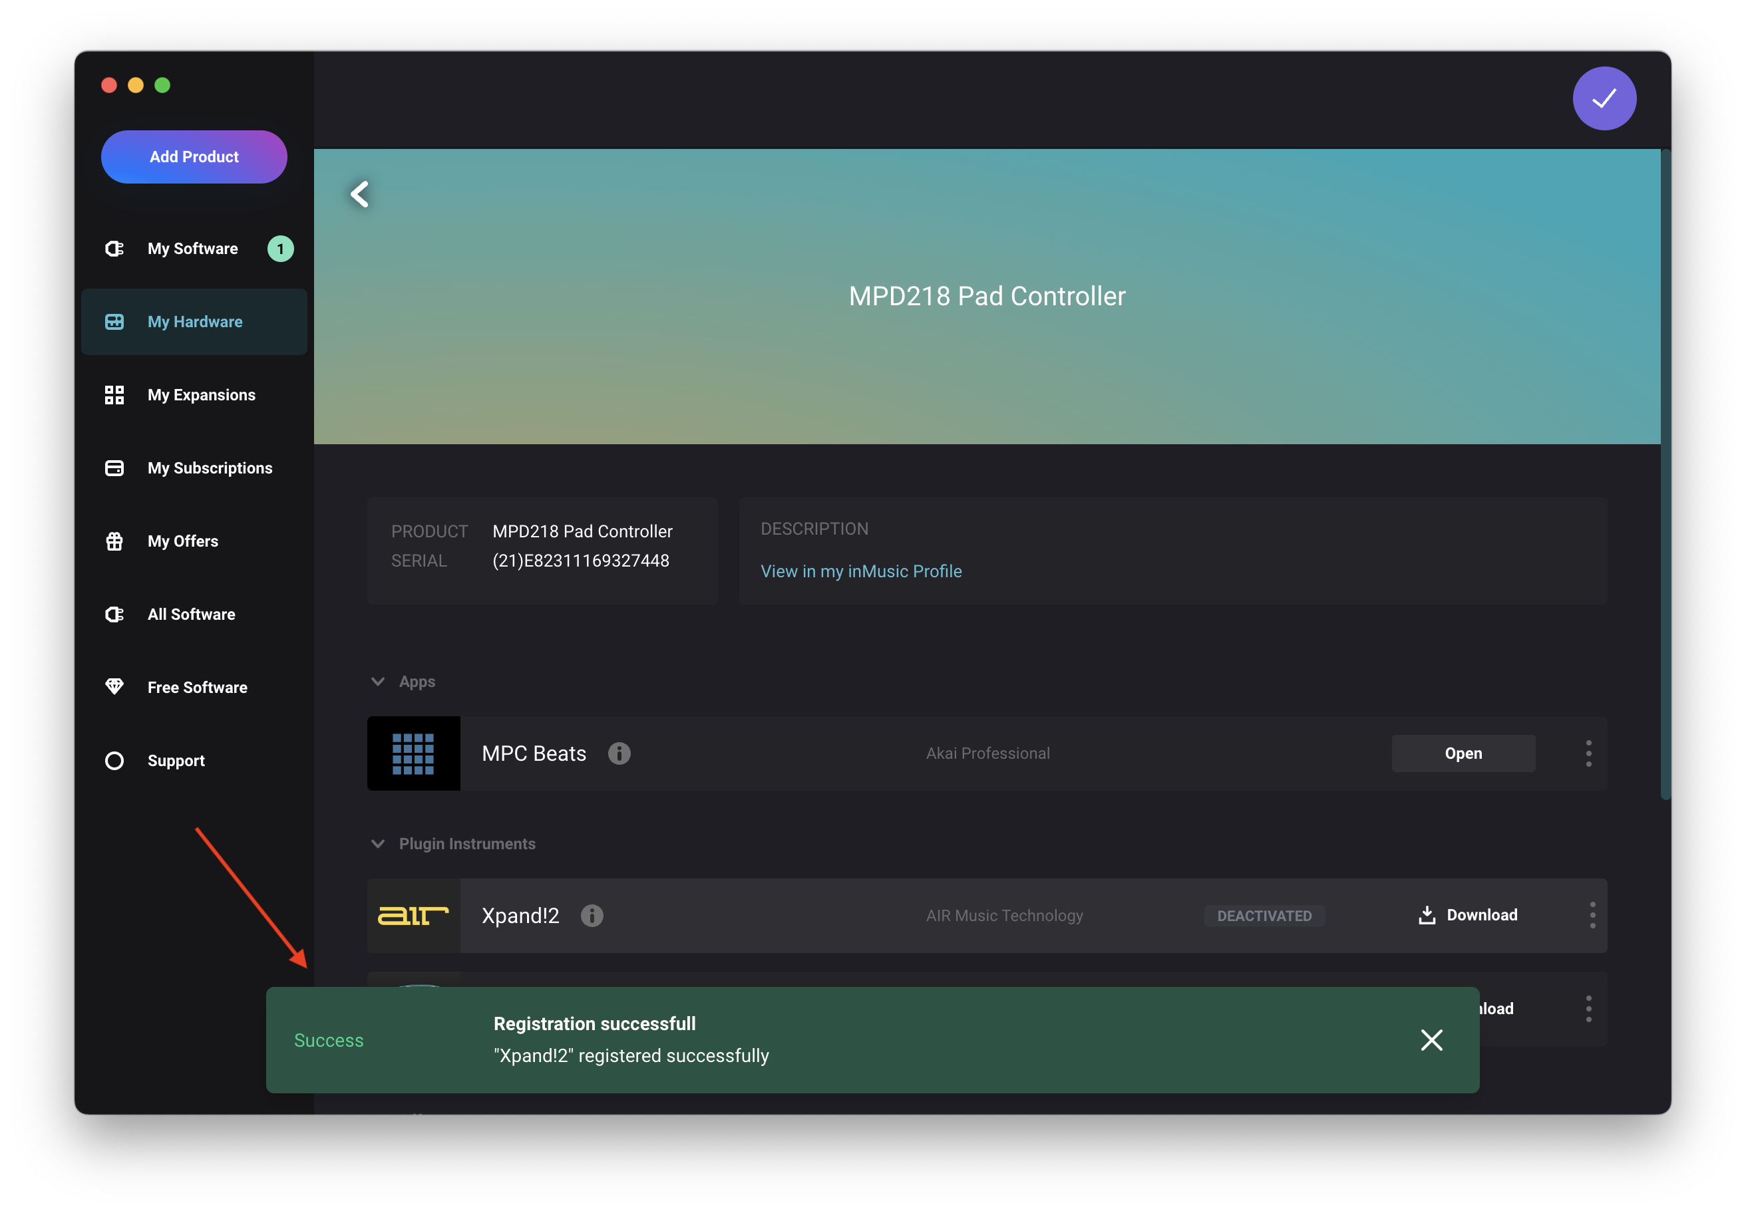Click the AIR logo for Xpand!2

click(x=414, y=916)
